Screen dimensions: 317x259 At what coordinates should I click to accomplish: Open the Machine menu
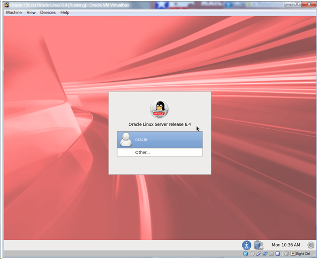click(x=14, y=12)
